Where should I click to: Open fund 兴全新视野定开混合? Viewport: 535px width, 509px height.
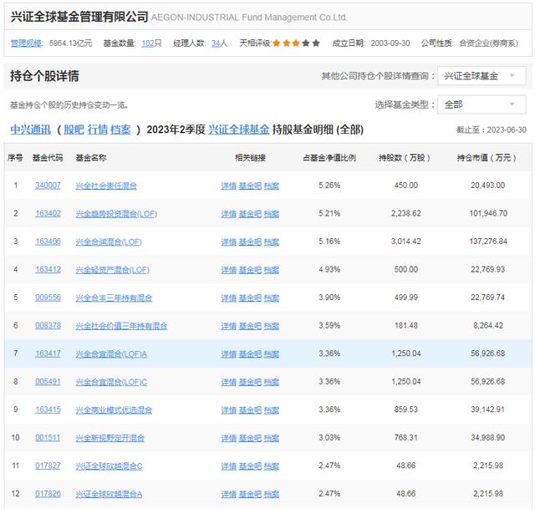pos(110,438)
